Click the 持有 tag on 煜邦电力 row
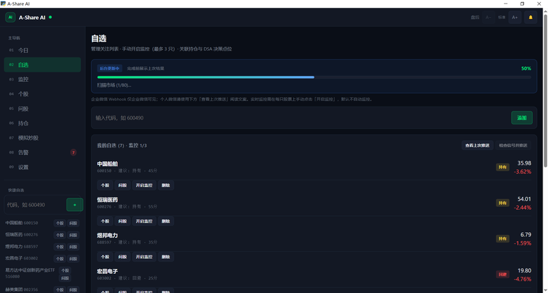The width and height of the screenshot is (548, 293). (x=503, y=238)
